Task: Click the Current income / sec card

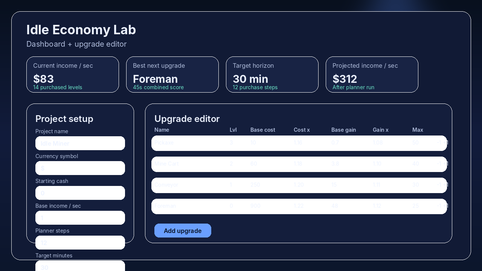Action: [73, 75]
